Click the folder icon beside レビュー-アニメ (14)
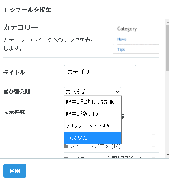Screen dimensions: 169x180 point(66,146)
